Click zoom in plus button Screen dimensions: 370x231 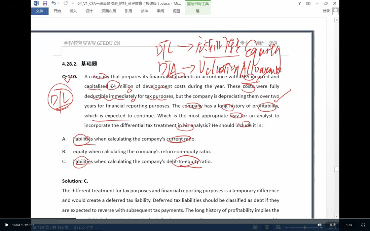(321, 227)
